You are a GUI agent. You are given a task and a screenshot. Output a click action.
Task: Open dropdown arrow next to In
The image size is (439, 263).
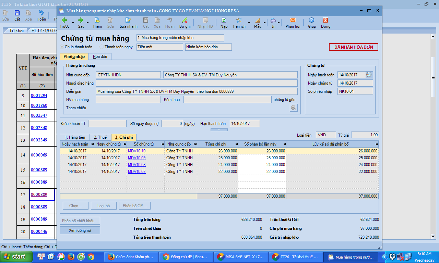click(x=279, y=23)
